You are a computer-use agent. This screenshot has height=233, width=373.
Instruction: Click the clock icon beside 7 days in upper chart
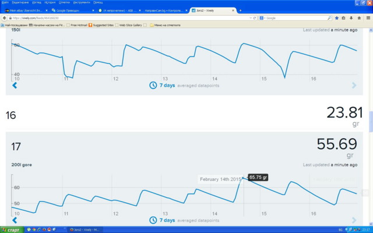[x=153, y=85]
